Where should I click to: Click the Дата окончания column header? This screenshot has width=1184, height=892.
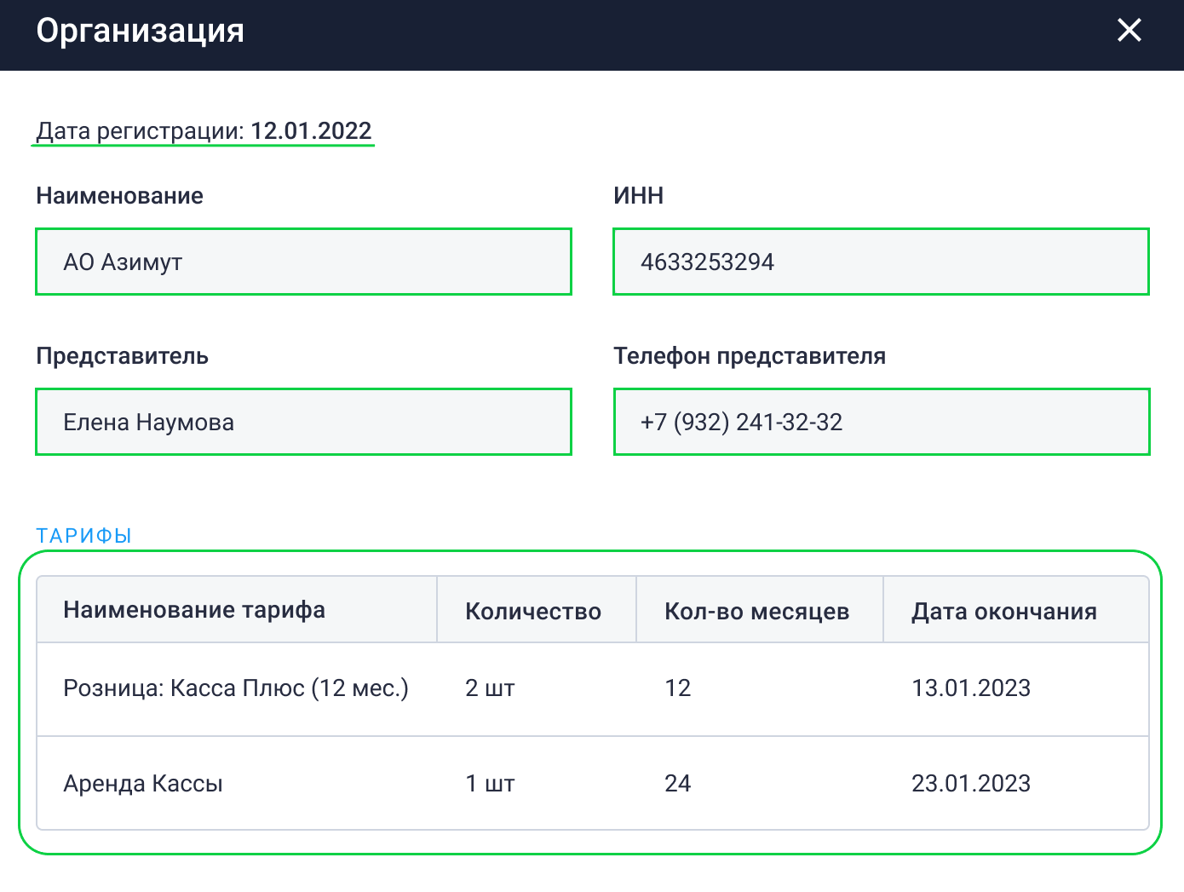1003,611
